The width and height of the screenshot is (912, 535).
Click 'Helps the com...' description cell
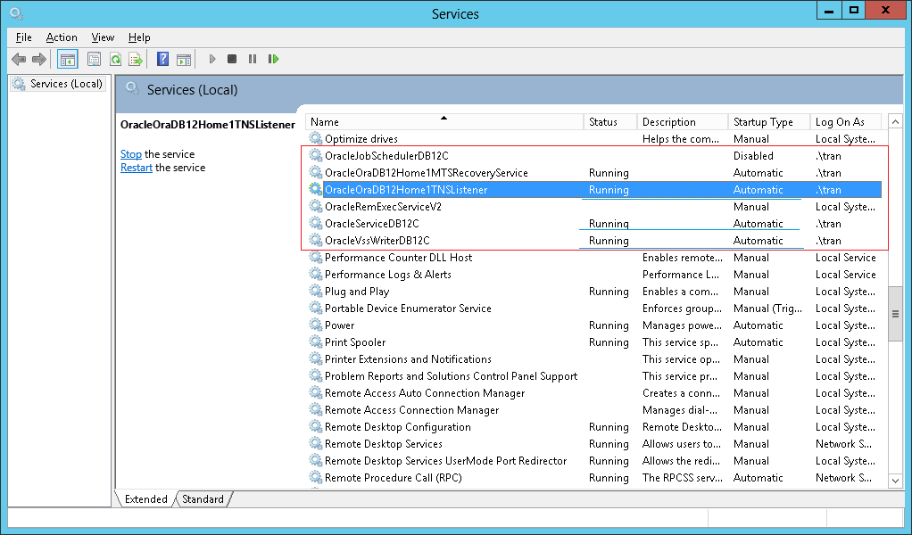tap(681, 139)
